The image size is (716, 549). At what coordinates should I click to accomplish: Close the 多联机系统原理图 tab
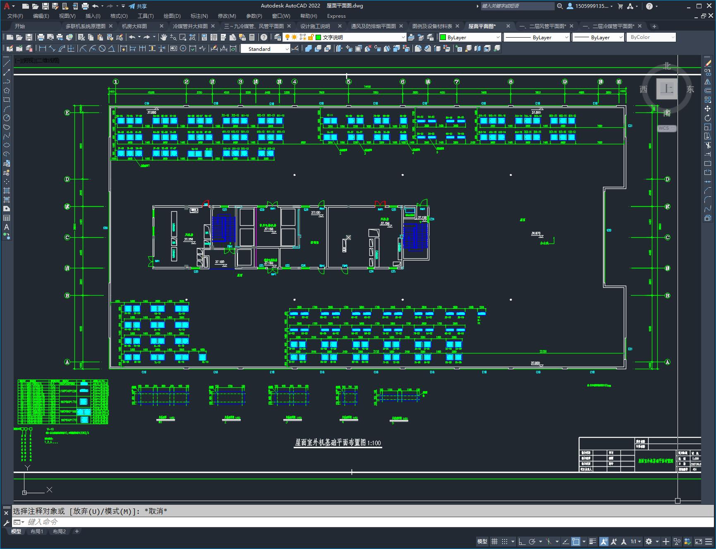click(x=110, y=26)
